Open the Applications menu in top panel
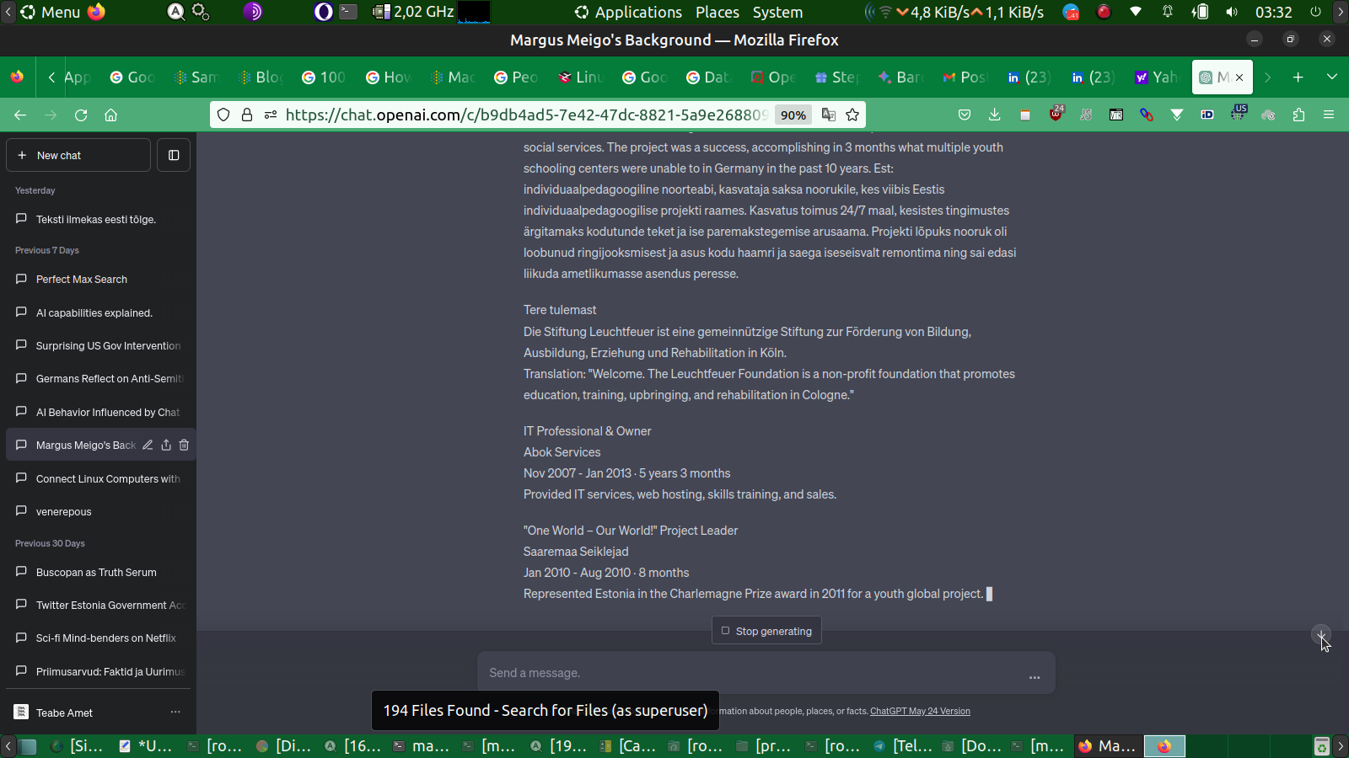The width and height of the screenshot is (1349, 758). point(629,12)
